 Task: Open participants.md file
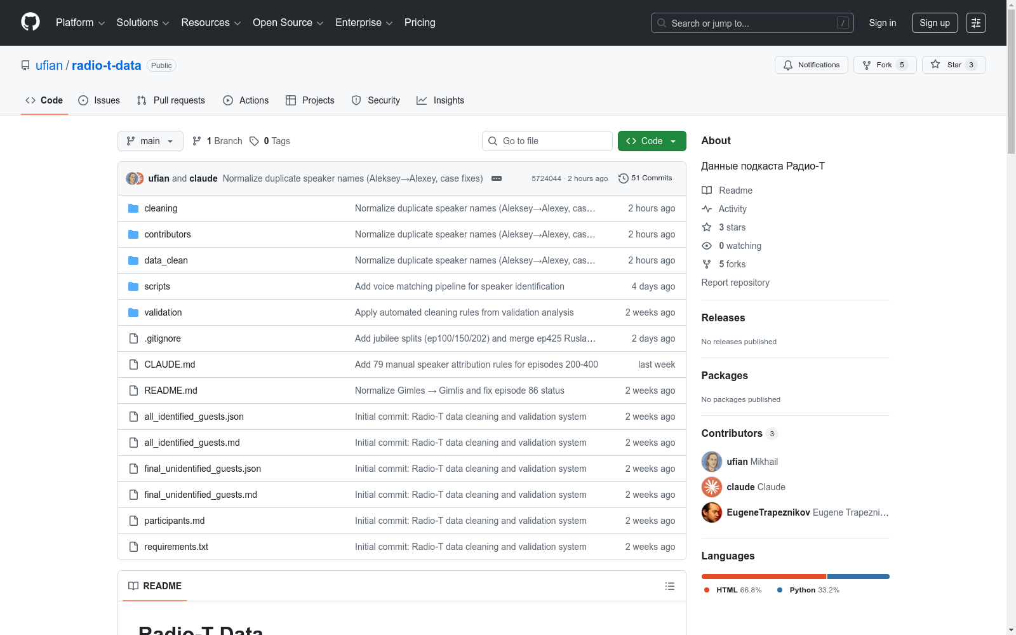[175, 521]
